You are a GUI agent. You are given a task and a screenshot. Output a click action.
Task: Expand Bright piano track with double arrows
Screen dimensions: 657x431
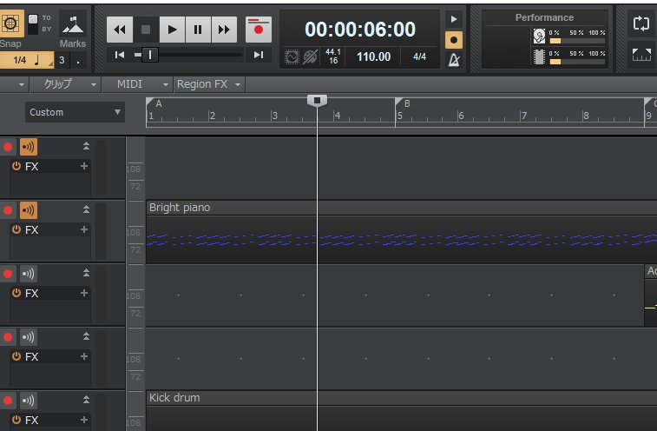point(86,209)
